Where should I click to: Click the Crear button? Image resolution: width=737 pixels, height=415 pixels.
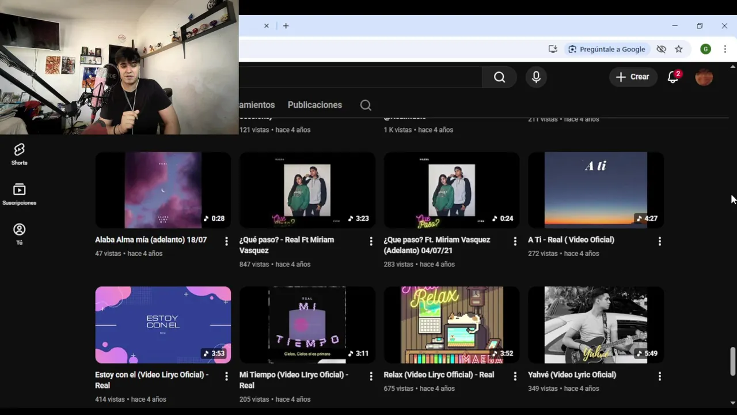coord(633,77)
